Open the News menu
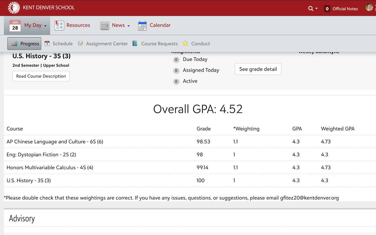 pyautogui.click(x=118, y=25)
